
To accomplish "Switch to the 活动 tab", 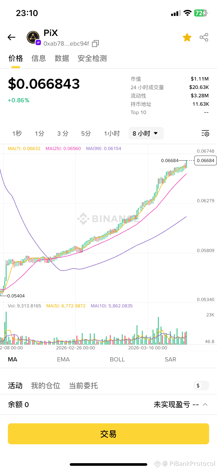I will pyautogui.click(x=15, y=386).
